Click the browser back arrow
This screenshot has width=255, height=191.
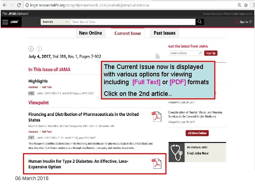coord(5,5)
